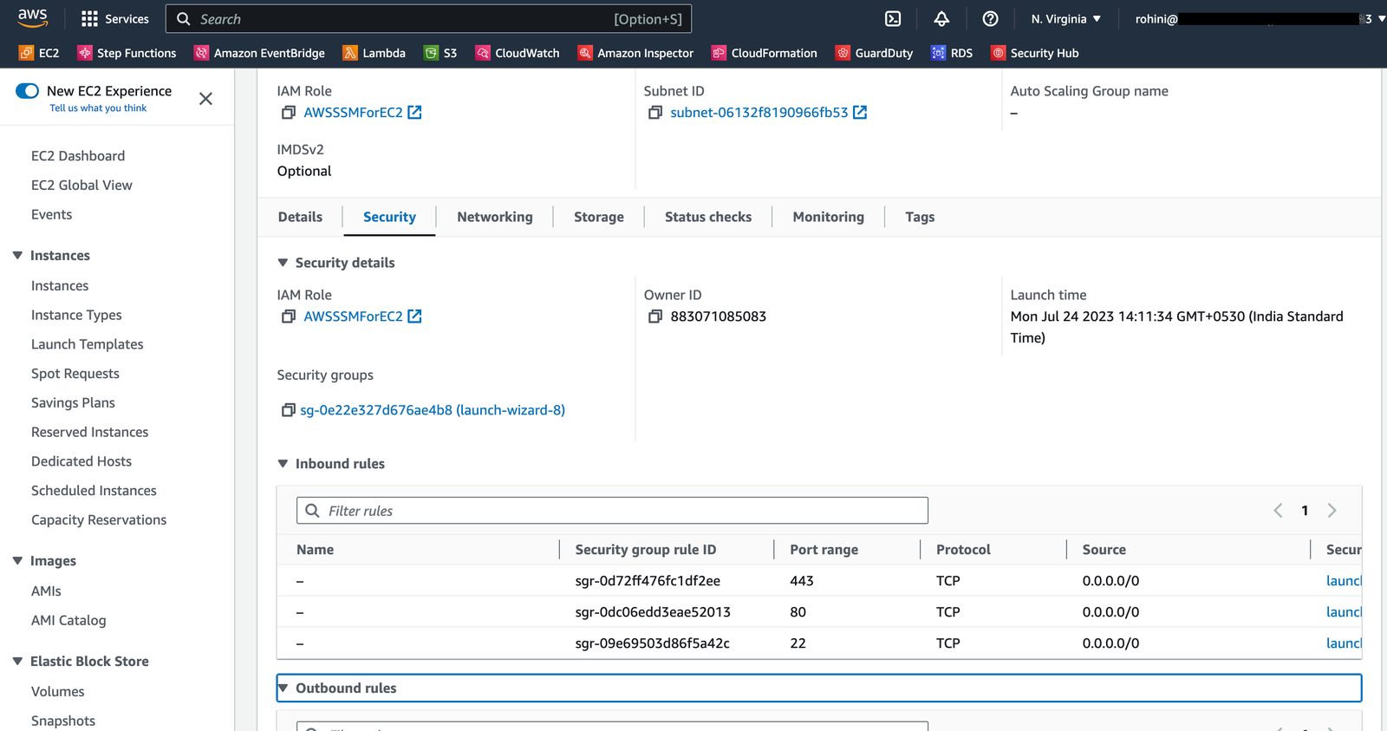Image resolution: width=1387 pixels, height=731 pixels.
Task: Open EC2 Global View
Action: click(81, 186)
